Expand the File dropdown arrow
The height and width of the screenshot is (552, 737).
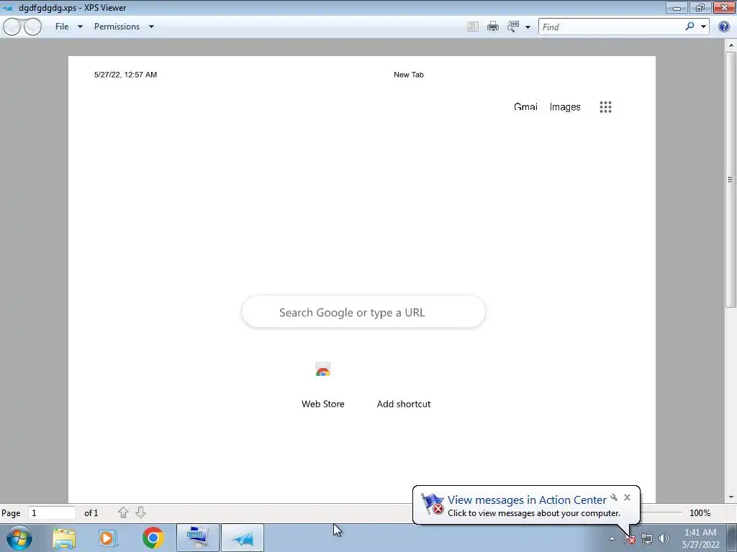(x=80, y=27)
